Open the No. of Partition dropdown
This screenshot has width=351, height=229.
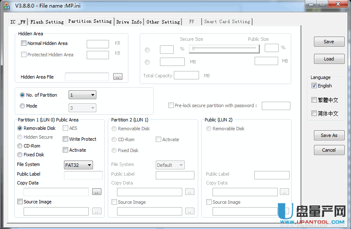click(x=82, y=95)
